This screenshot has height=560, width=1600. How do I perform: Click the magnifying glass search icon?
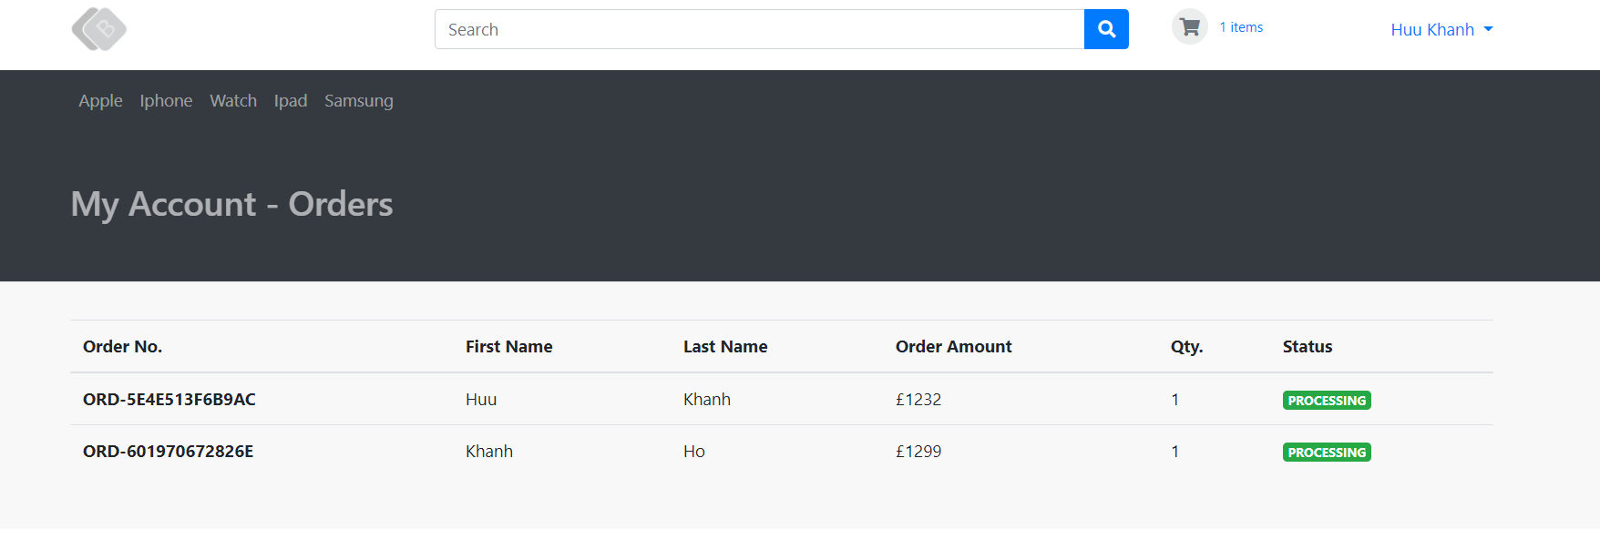tap(1105, 28)
